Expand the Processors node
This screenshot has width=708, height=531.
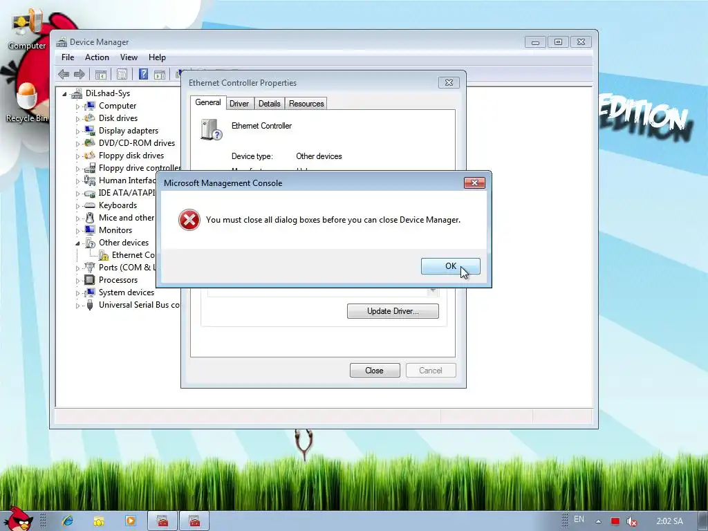pyautogui.click(x=77, y=281)
